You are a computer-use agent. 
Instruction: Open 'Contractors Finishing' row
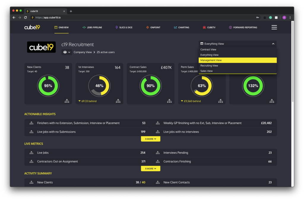214,161
